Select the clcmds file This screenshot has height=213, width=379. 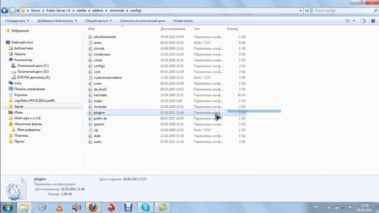pos(99,49)
